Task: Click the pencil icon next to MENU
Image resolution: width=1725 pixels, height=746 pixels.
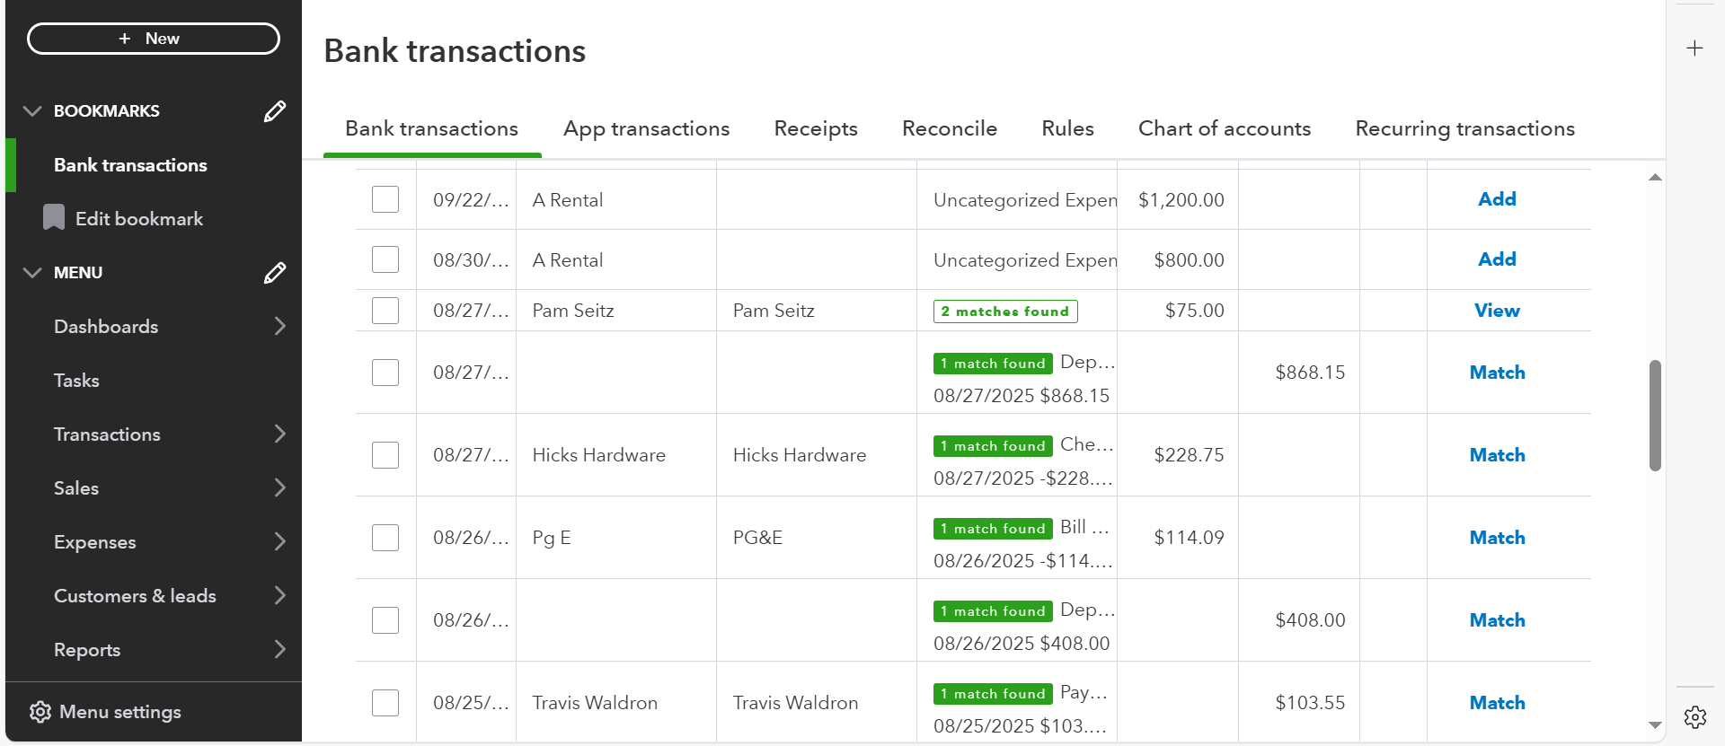Action: pyautogui.click(x=275, y=273)
